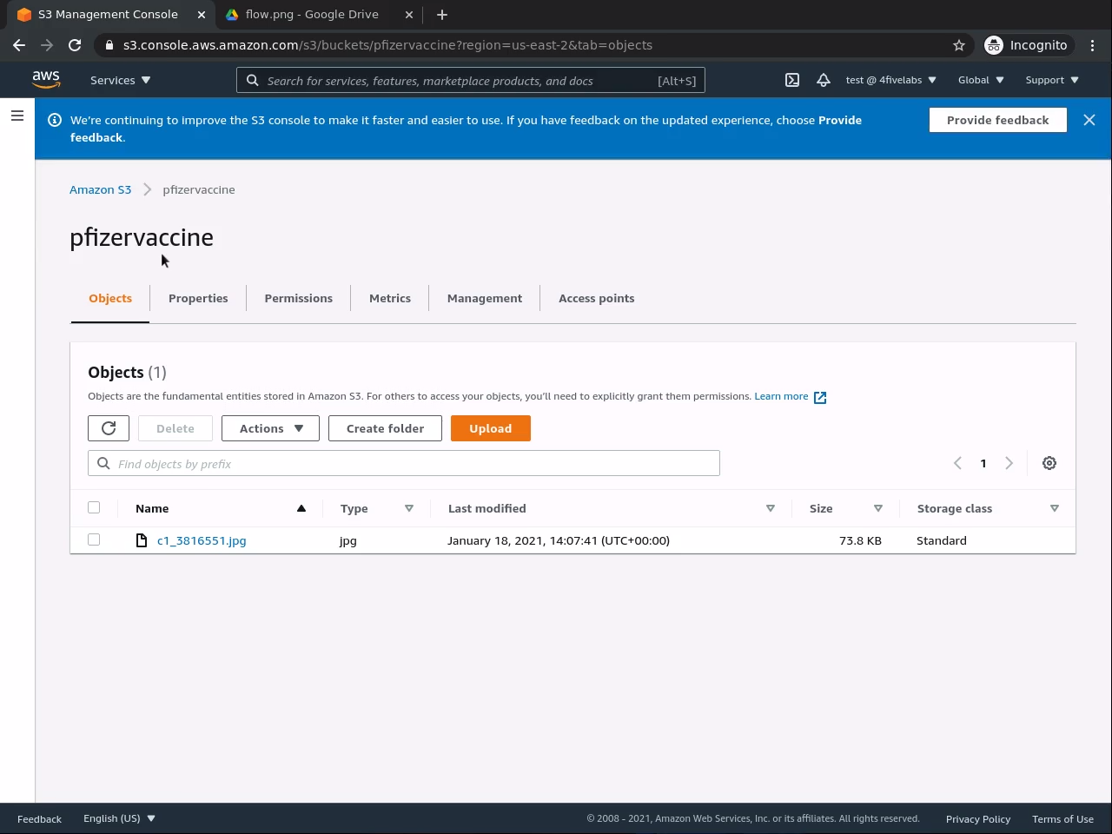
Task: Close the flow.png Google Drive tab
Action: [409, 15]
